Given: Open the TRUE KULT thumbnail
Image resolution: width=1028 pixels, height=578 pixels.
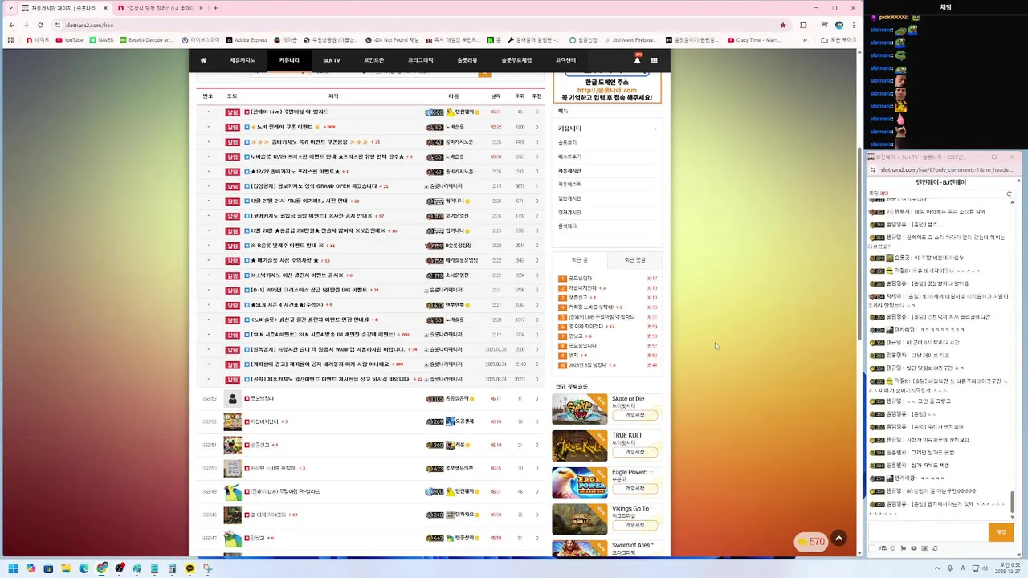Looking at the screenshot, I should click(580, 446).
